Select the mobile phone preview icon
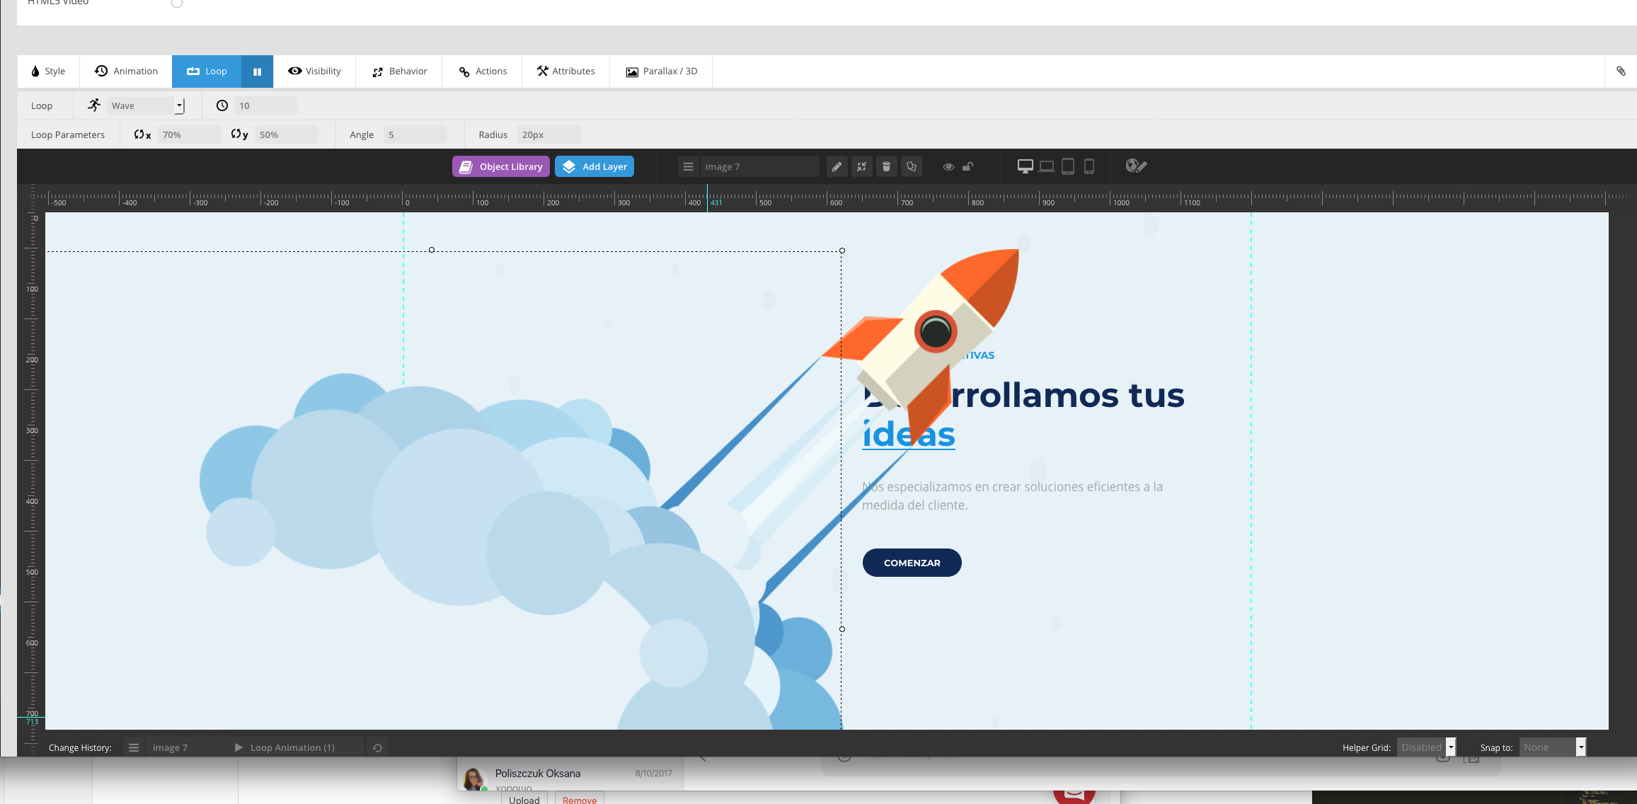 pyautogui.click(x=1089, y=166)
